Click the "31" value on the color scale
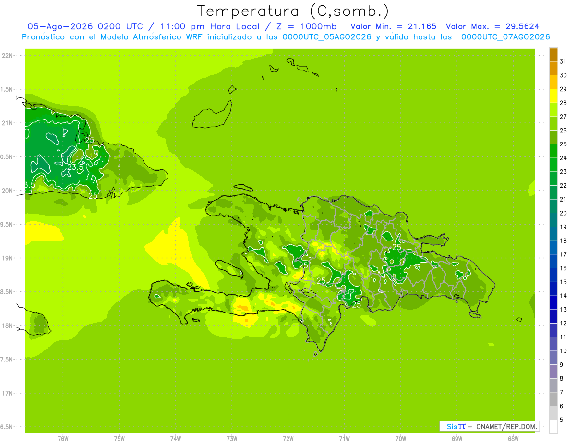The image size is (576, 445). point(564,61)
